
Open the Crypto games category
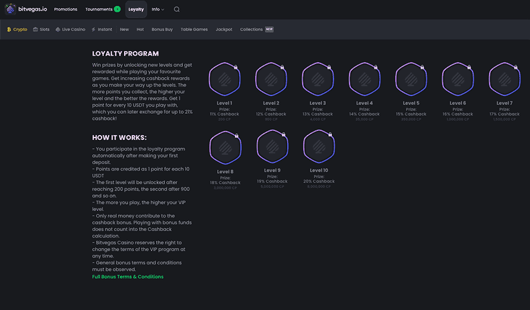tap(17, 29)
